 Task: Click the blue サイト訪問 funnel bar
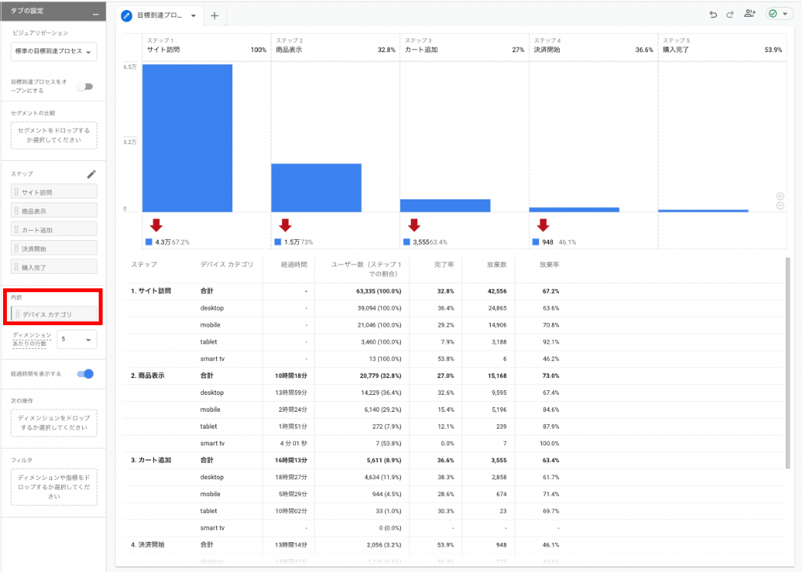click(187, 138)
